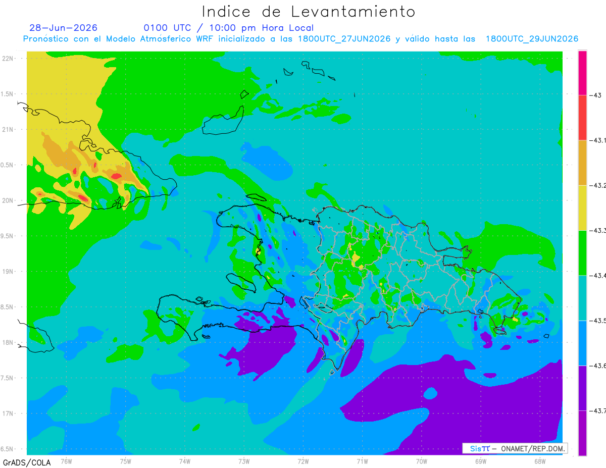Image resolution: width=606 pixels, height=468 pixels.
Task: Click the longitude label '73W'
Action: coord(244,461)
